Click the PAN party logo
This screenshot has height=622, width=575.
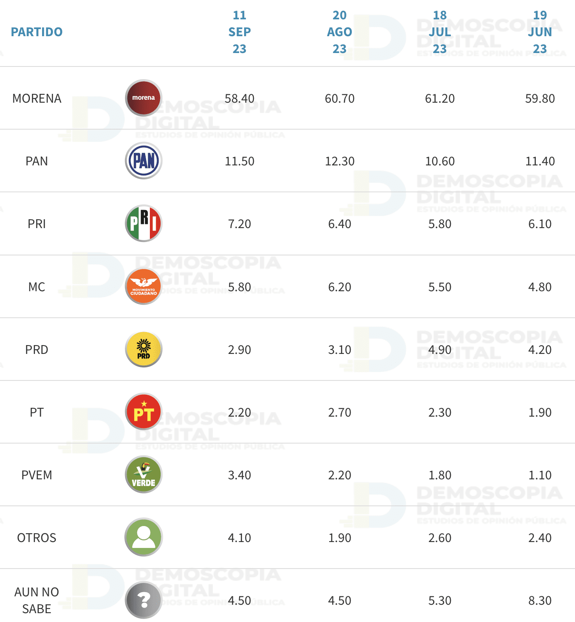point(144,160)
